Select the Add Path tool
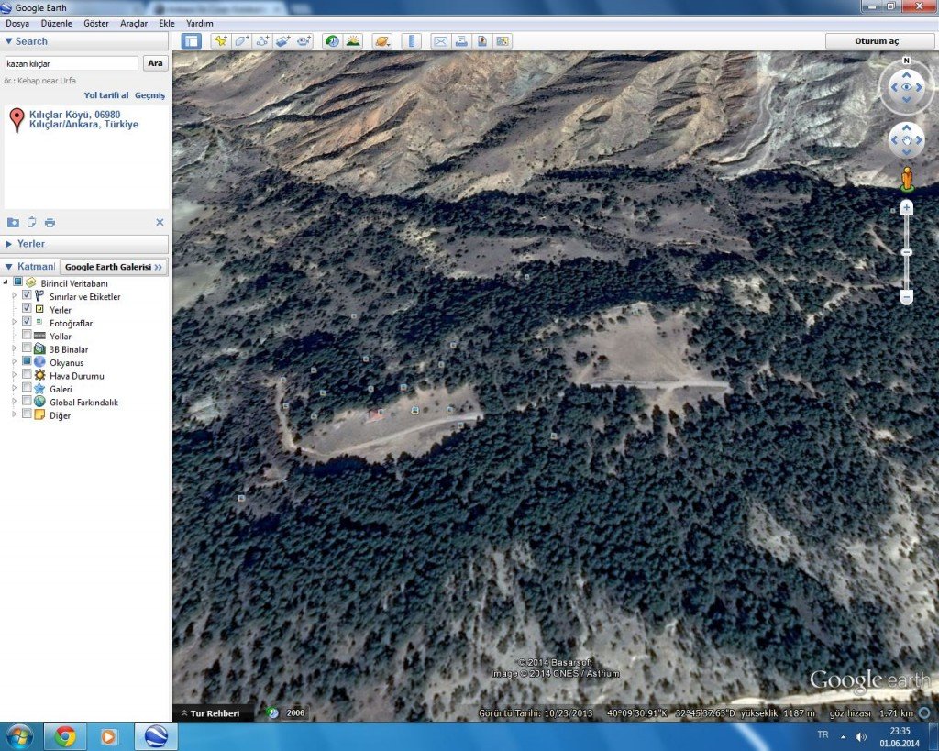This screenshot has width=939, height=751. (262, 41)
